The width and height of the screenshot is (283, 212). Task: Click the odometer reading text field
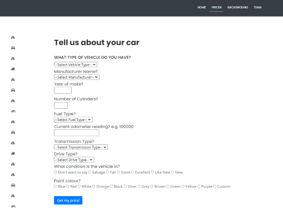[x=76, y=132]
